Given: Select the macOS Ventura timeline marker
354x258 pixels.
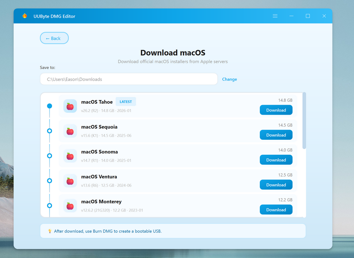Looking at the screenshot, I should 50,180.
